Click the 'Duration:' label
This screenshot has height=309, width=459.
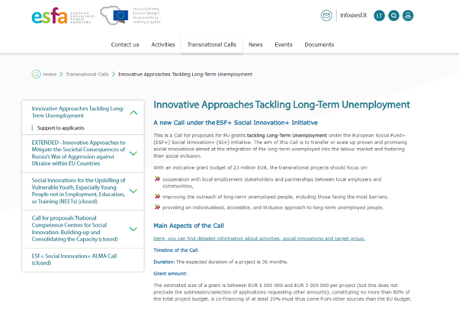tap(164, 262)
